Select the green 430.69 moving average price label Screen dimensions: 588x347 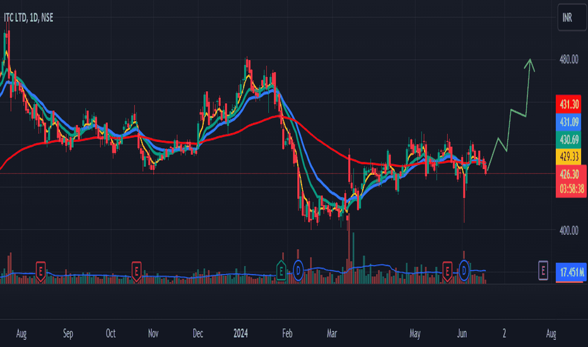point(568,139)
